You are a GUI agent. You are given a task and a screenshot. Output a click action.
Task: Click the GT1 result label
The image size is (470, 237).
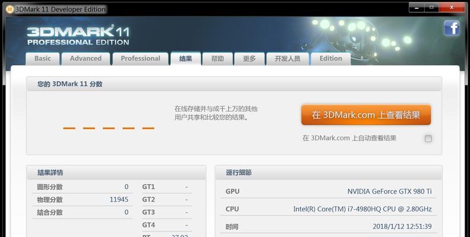coord(148,187)
